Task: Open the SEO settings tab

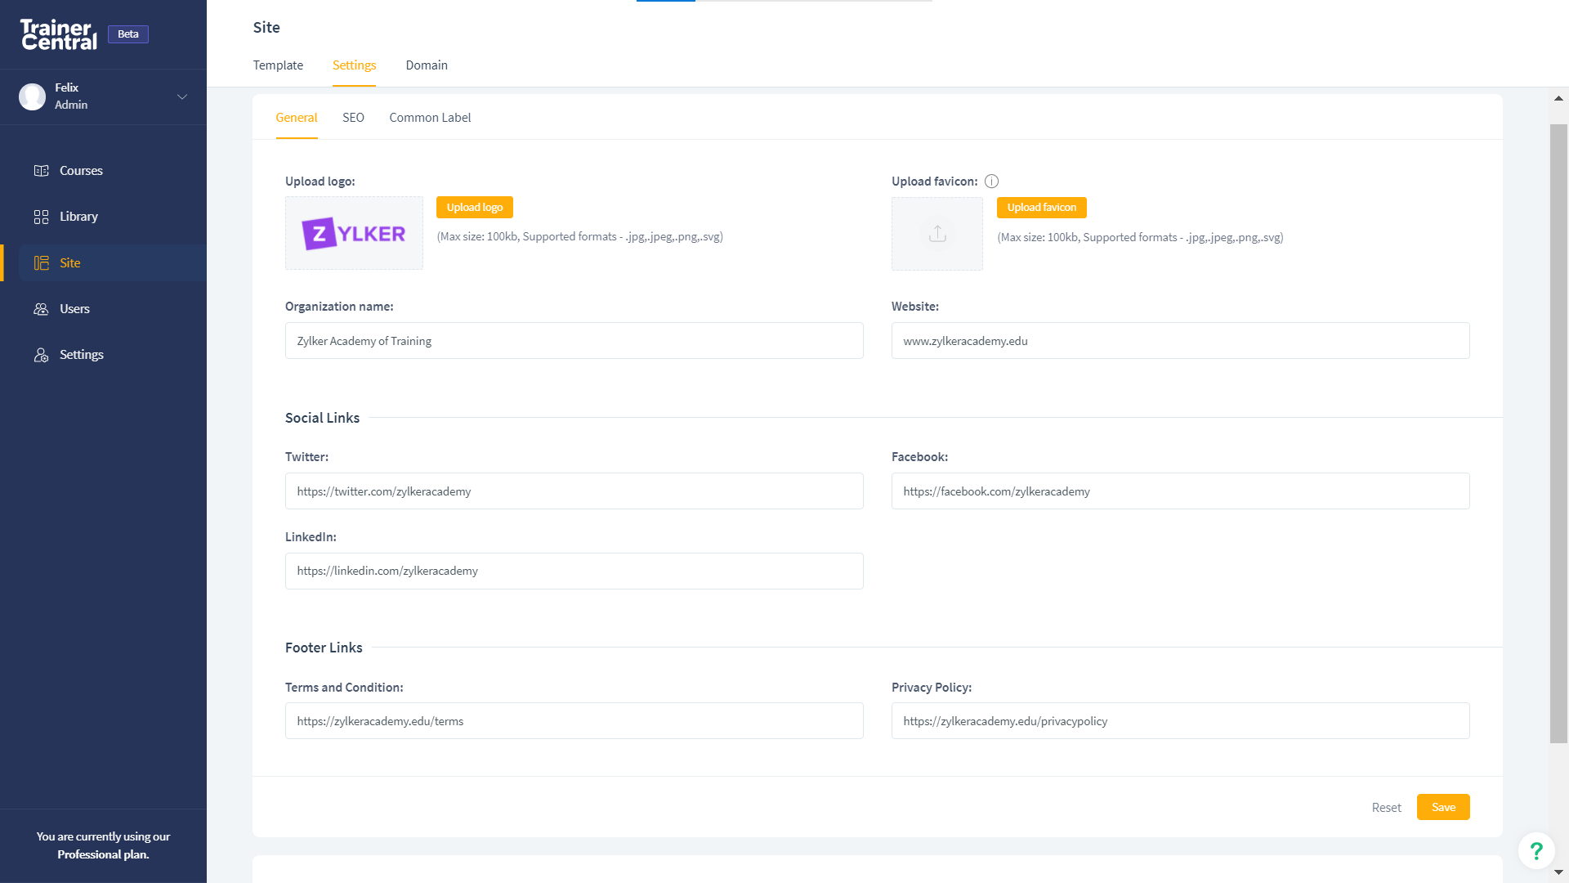Action: [x=353, y=118]
